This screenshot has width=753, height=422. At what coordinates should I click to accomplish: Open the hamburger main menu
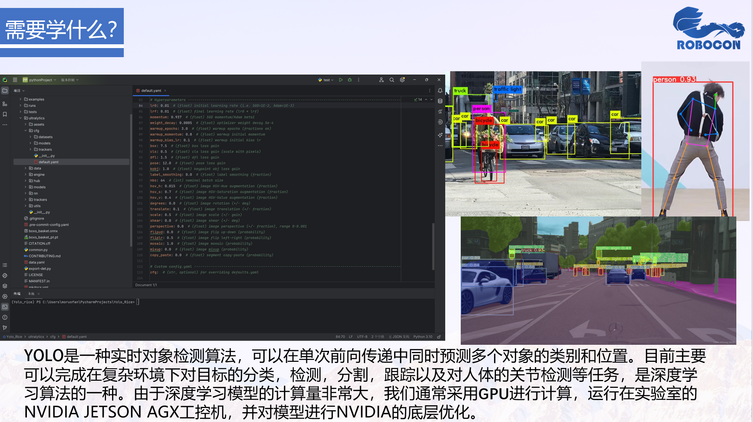point(15,80)
